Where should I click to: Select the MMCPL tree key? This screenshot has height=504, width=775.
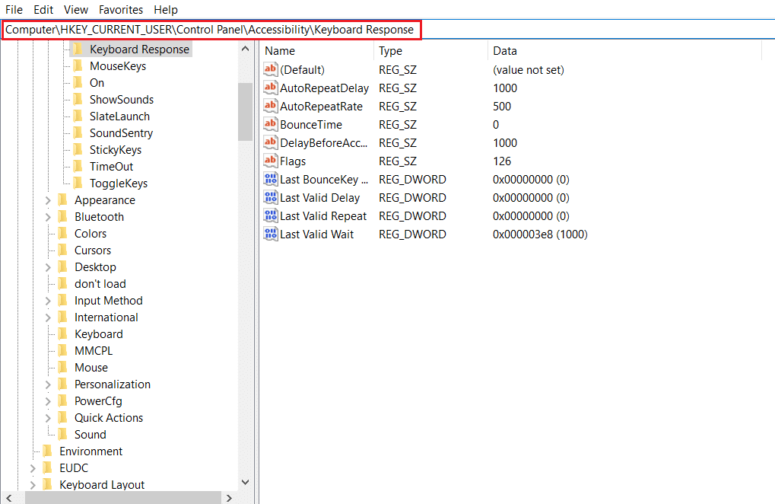click(94, 351)
